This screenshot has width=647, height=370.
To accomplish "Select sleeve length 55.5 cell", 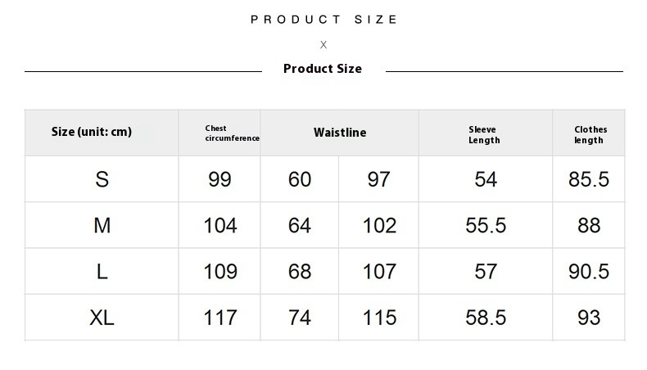I will (486, 226).
